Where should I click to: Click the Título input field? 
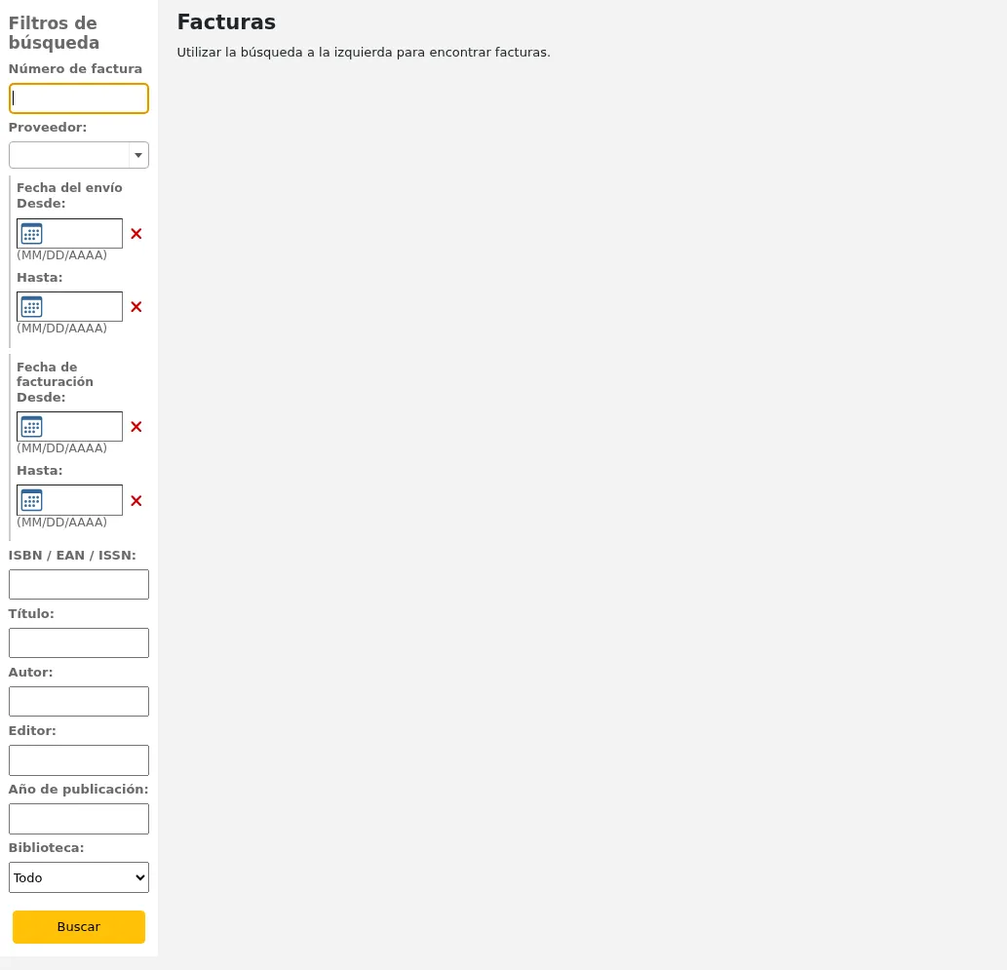coord(79,643)
